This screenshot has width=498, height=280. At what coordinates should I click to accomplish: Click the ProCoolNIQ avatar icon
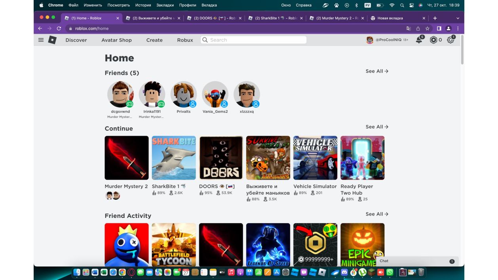tap(370, 40)
